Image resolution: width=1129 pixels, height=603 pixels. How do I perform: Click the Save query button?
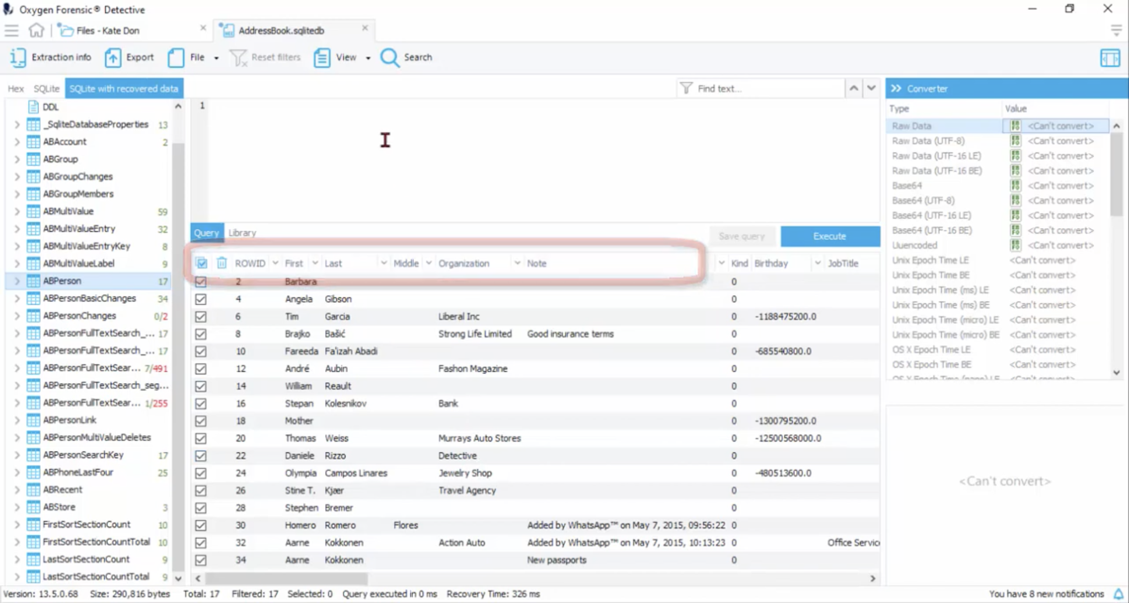pos(741,236)
